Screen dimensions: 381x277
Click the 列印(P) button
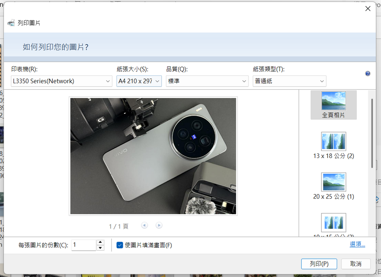coord(319,264)
